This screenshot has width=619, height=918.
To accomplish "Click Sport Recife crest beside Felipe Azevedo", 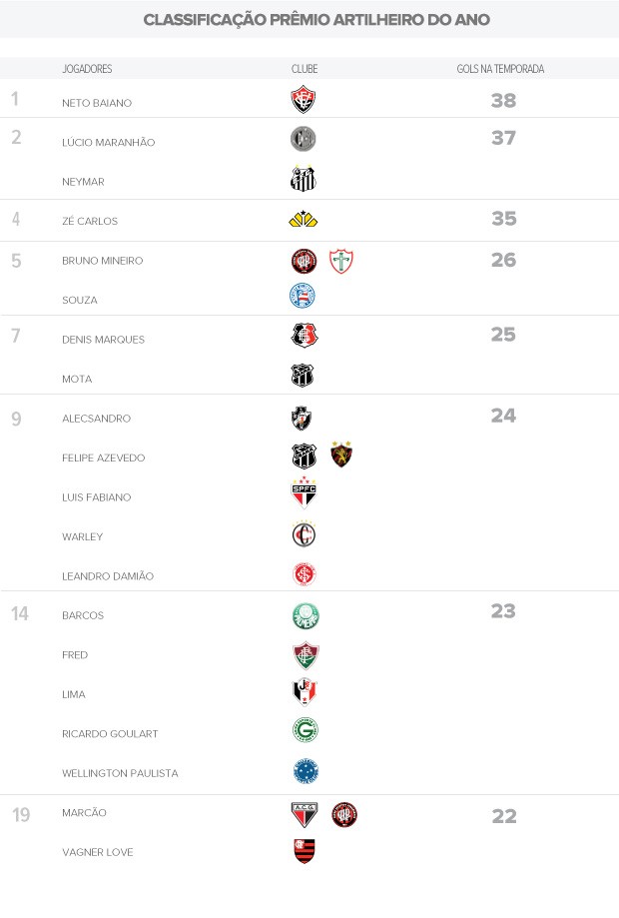I will (x=342, y=456).
